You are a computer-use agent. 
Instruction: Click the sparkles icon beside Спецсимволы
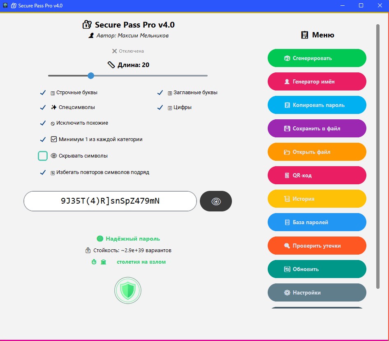pyautogui.click(x=53, y=107)
